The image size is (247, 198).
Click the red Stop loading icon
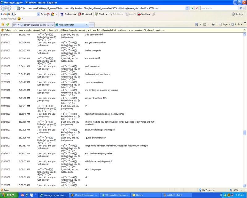tap(197, 8)
